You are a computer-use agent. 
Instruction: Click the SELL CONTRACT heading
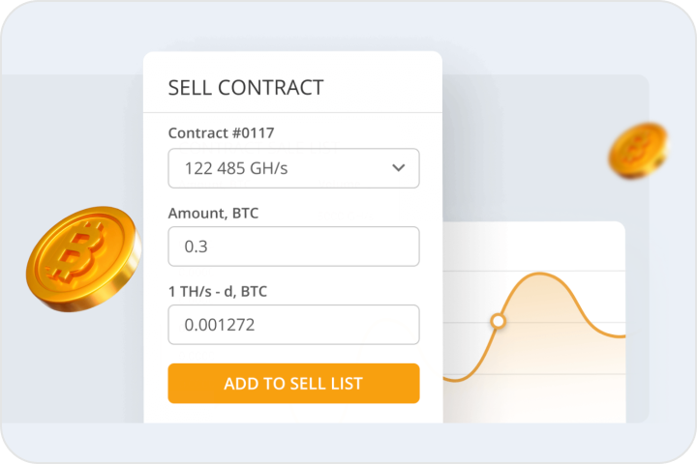(246, 88)
